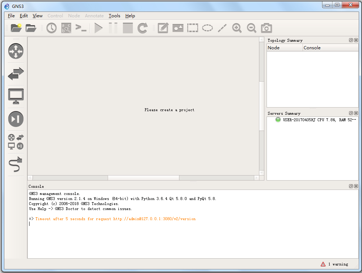
Task: Click the horizontal scrollbar thumb of workspace
Action: [x=144, y=178]
